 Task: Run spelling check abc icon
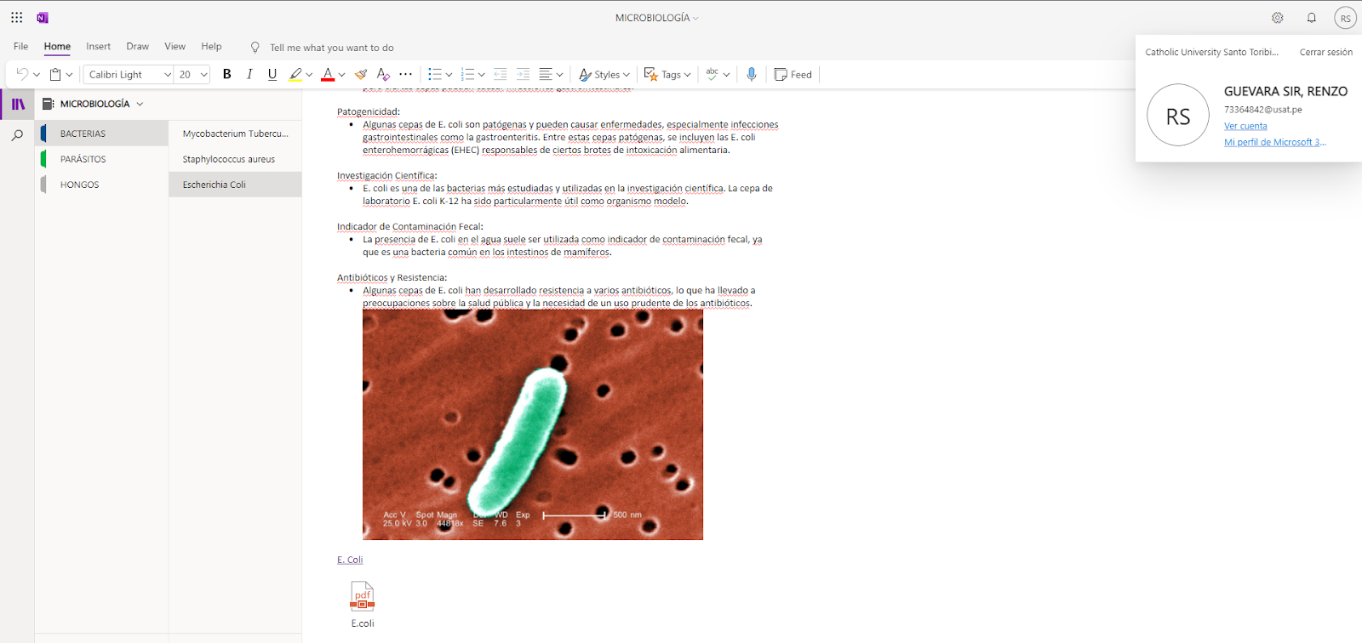point(712,74)
